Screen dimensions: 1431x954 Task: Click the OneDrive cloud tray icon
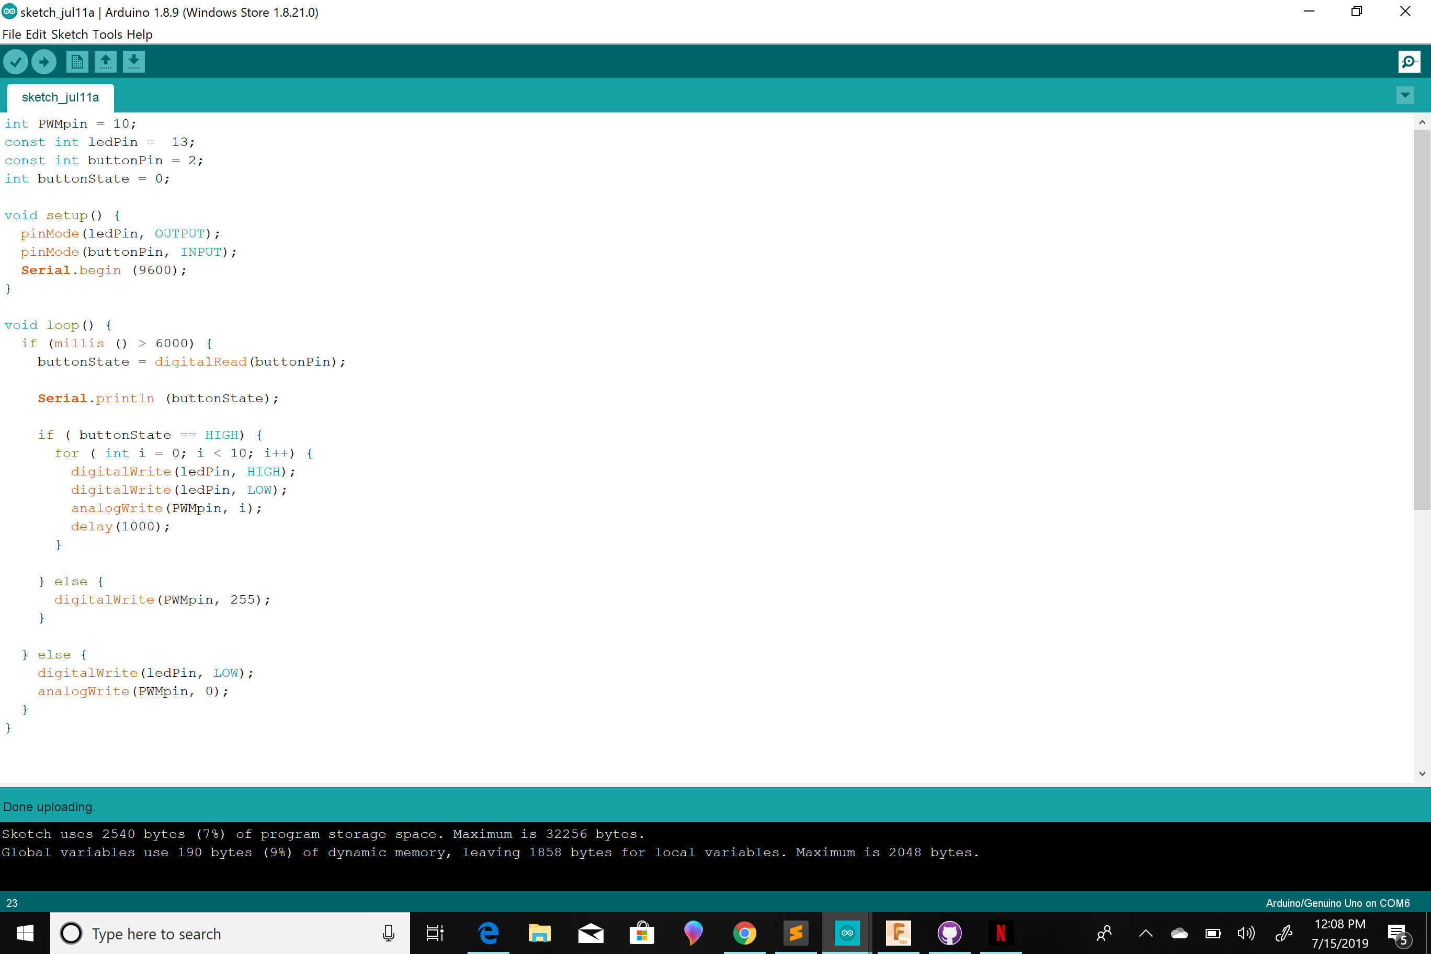point(1179,933)
